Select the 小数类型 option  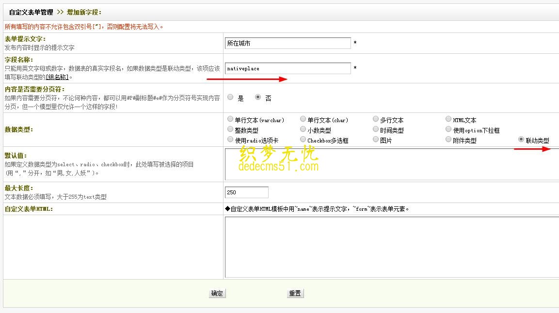[x=303, y=129]
